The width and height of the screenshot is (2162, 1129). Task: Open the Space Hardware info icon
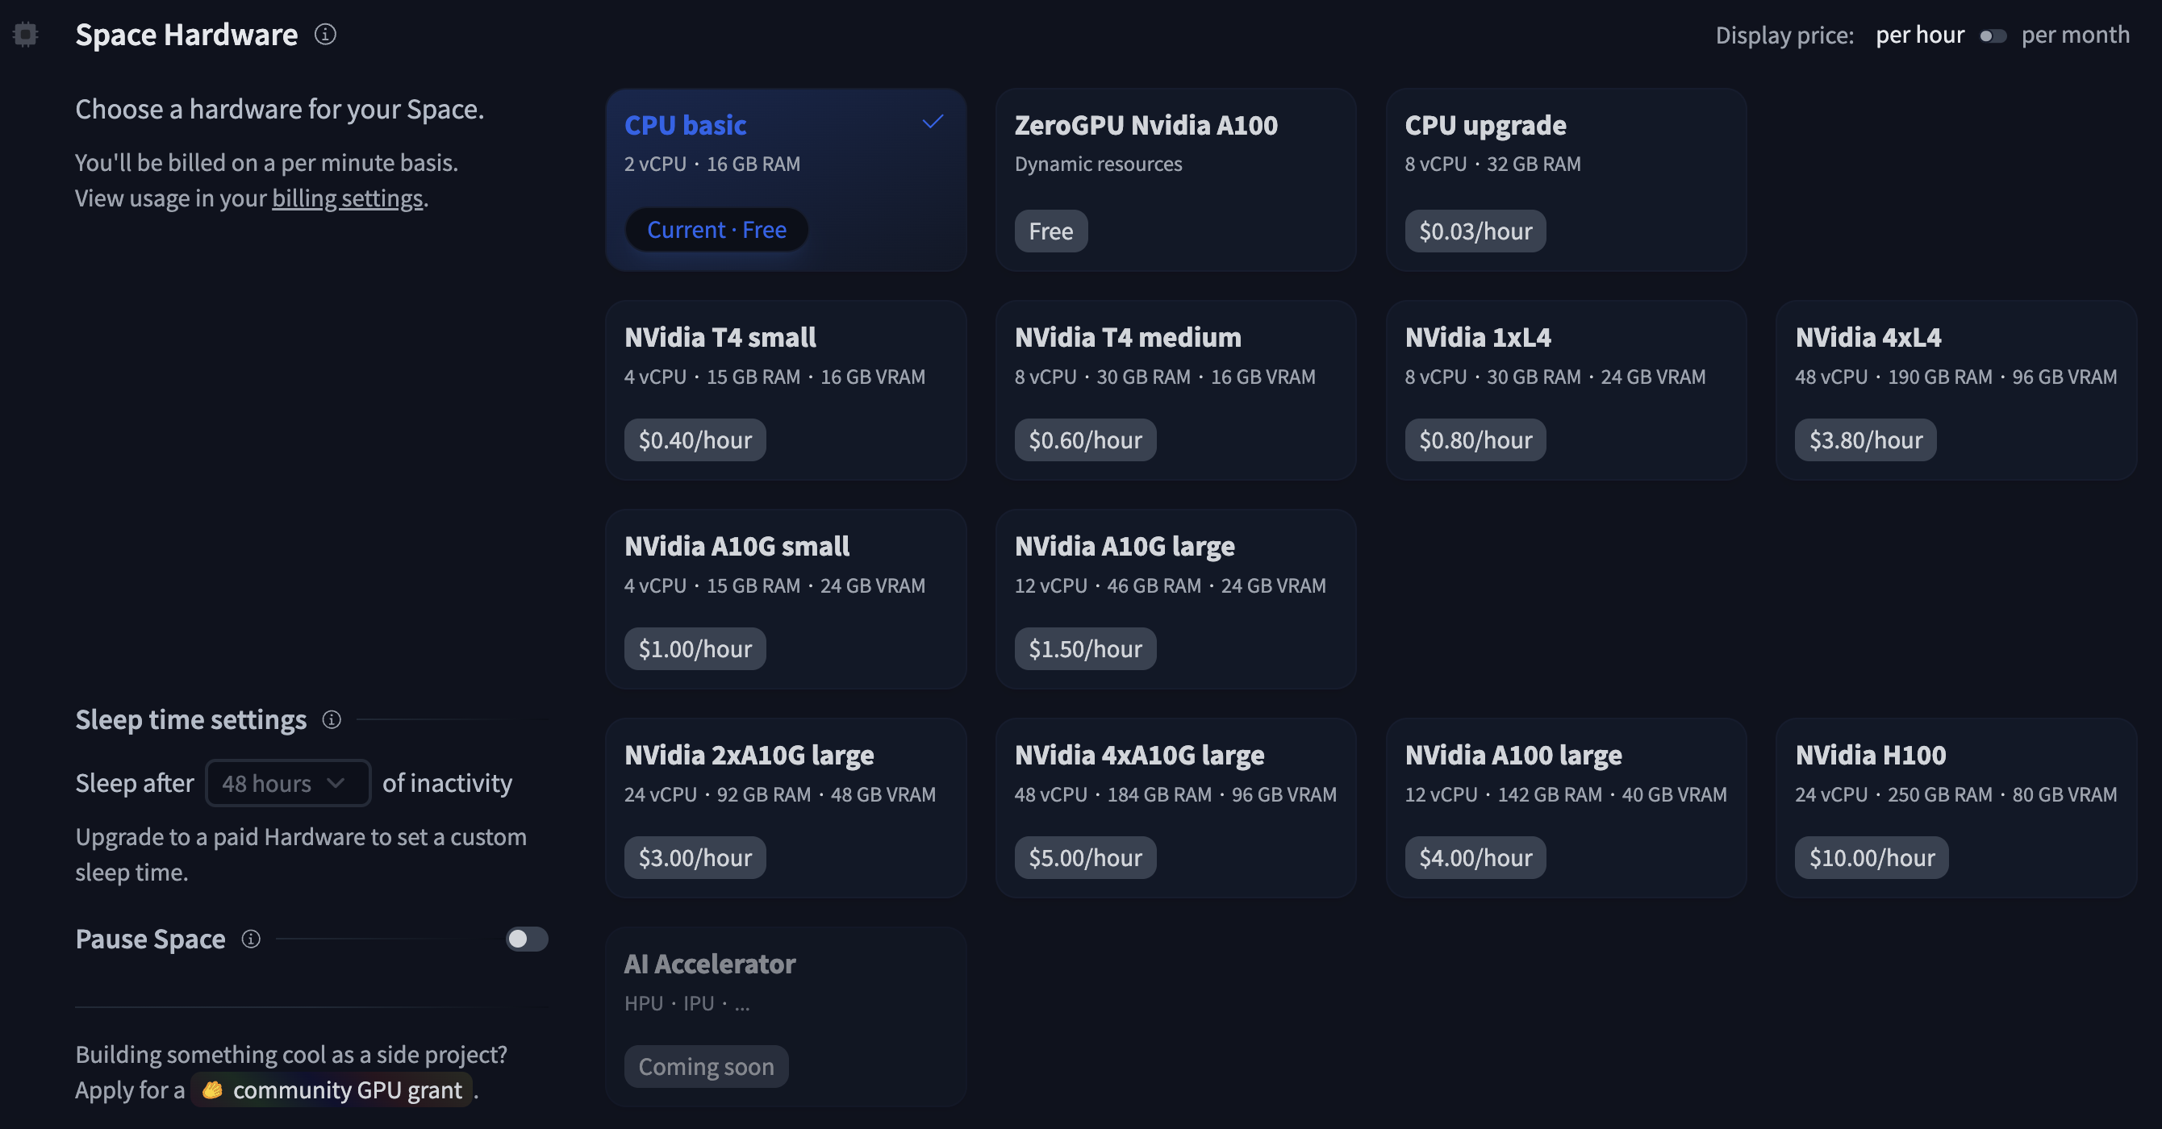click(x=325, y=35)
